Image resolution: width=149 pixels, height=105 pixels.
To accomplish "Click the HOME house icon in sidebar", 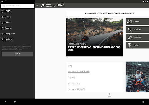I will [x=3, y=11].
